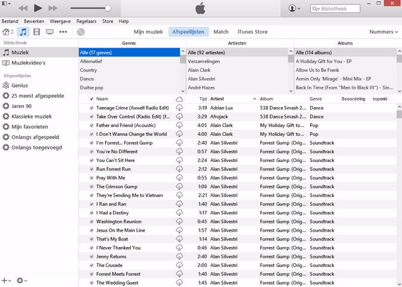The height and width of the screenshot is (287, 402).
Task: Open the Weergave menu
Action: pos(60,21)
